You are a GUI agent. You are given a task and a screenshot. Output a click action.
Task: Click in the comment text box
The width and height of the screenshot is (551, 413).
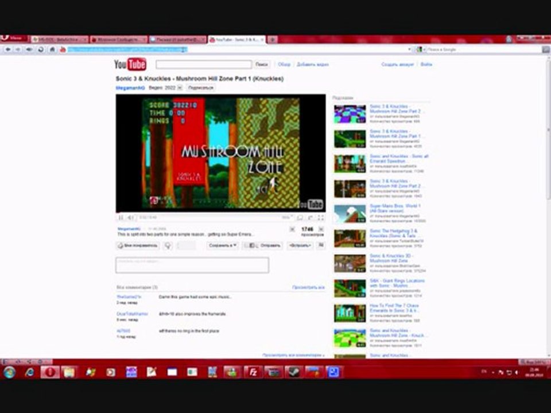pyautogui.click(x=192, y=265)
